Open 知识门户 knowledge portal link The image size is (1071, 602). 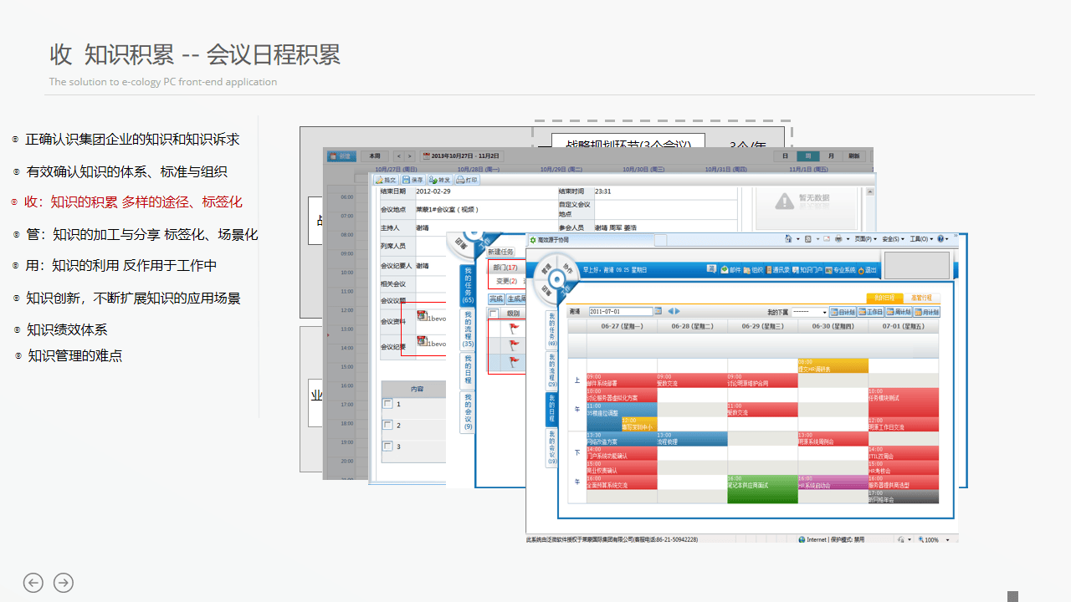click(807, 270)
